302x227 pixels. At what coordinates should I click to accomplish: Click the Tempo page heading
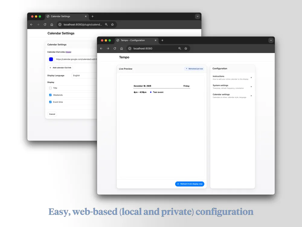124,57
